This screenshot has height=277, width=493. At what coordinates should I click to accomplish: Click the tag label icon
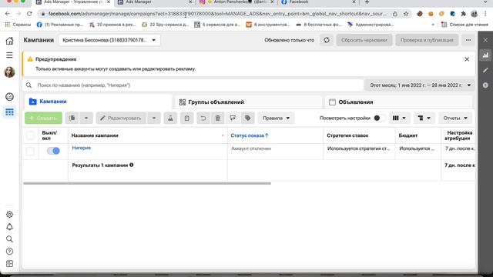[x=248, y=118]
